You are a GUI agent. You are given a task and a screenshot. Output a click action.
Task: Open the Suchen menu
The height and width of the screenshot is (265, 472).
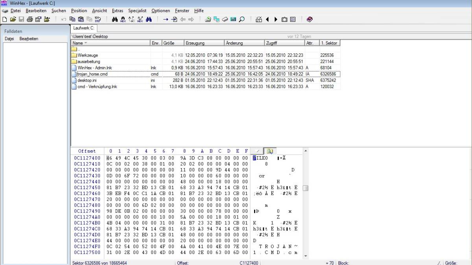(59, 11)
